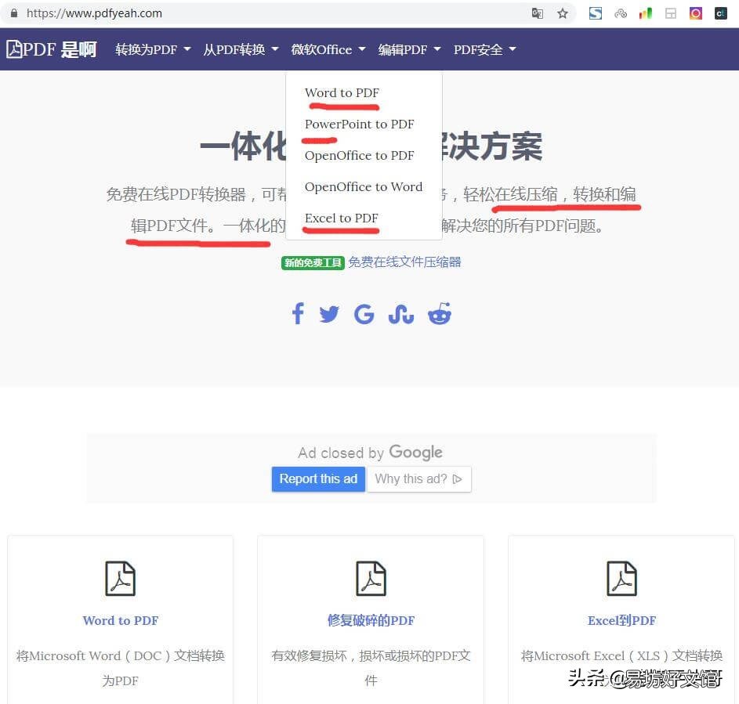Image resolution: width=739 pixels, height=704 pixels.
Task: Click the blue S browser extension icon
Action: (596, 13)
